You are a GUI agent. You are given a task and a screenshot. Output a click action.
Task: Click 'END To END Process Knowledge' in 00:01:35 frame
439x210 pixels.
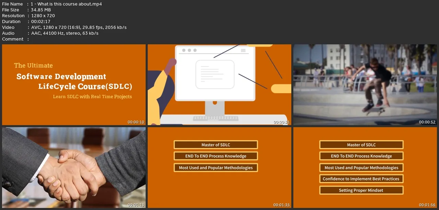[216, 156]
